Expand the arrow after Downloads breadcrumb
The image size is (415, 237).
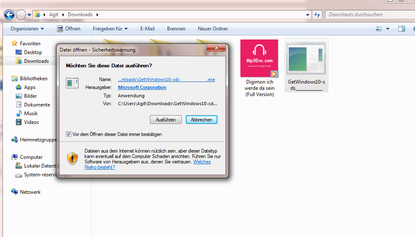tap(97, 15)
